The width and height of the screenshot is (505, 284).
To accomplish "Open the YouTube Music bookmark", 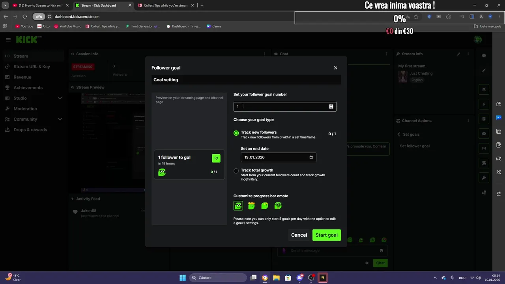I will coord(67,26).
